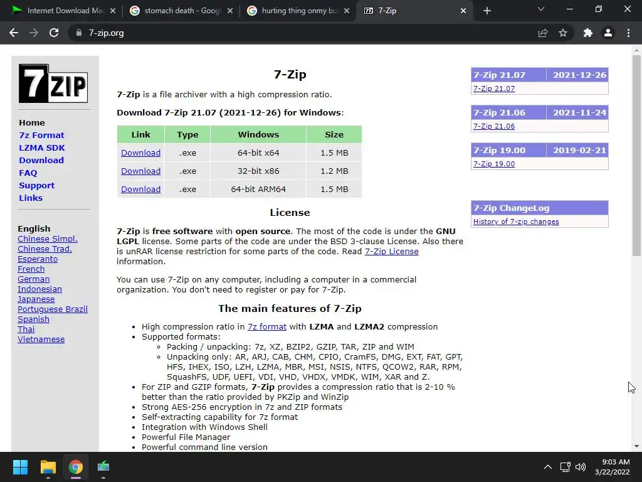Switch language to Chinese Simpl.
Image resolution: width=642 pixels, height=482 pixels.
point(48,239)
